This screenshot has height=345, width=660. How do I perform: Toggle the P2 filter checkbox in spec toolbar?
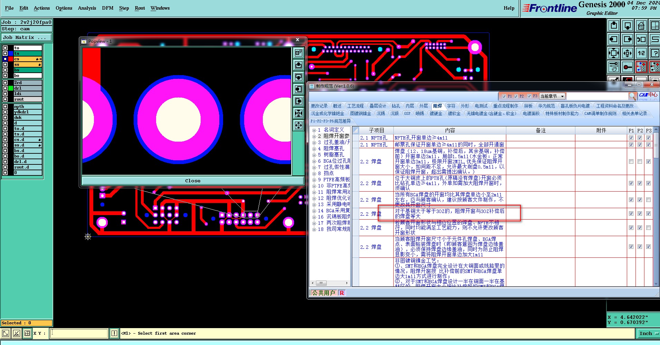[516, 96]
